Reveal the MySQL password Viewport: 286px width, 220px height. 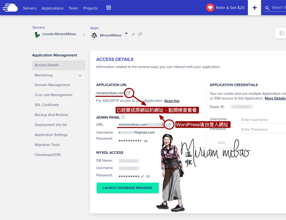coord(148,176)
